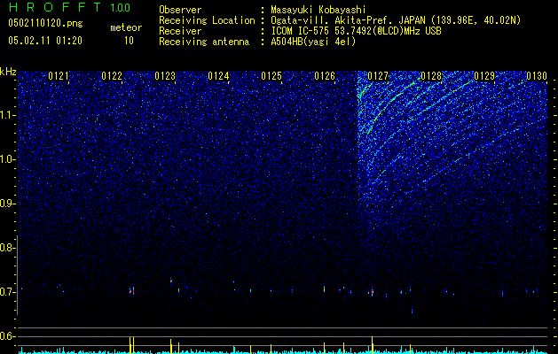This screenshot has width=558, height=354.
Task: Click the 0123 time marker
Action: (x=165, y=76)
